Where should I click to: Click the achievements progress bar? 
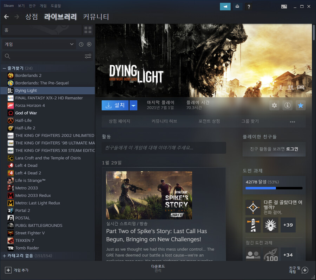pyautogui.click(x=274, y=188)
